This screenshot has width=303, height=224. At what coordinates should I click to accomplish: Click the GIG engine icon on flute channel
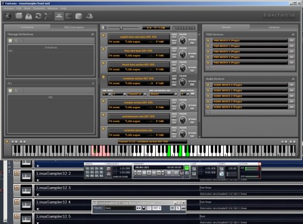[127, 56]
